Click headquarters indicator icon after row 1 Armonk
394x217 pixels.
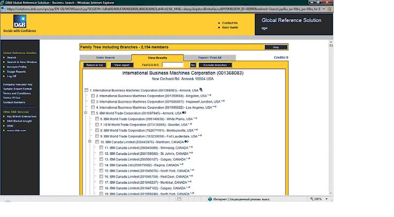201,90
